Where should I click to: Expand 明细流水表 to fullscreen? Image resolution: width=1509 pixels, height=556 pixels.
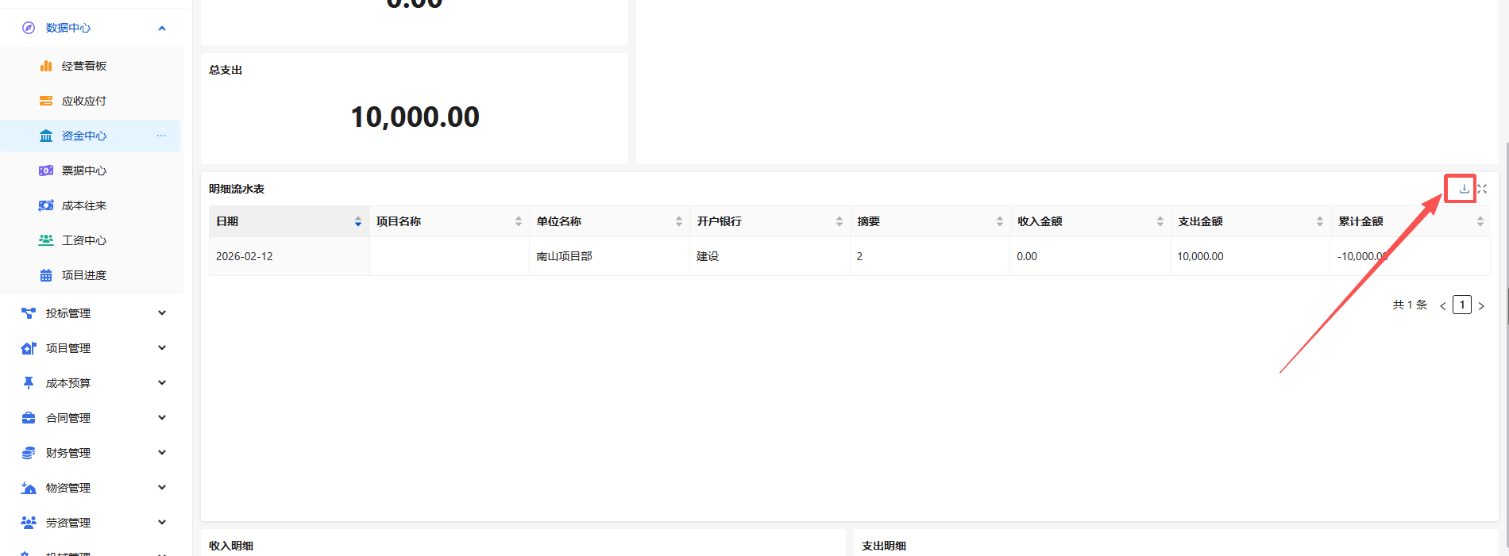click(x=1482, y=189)
